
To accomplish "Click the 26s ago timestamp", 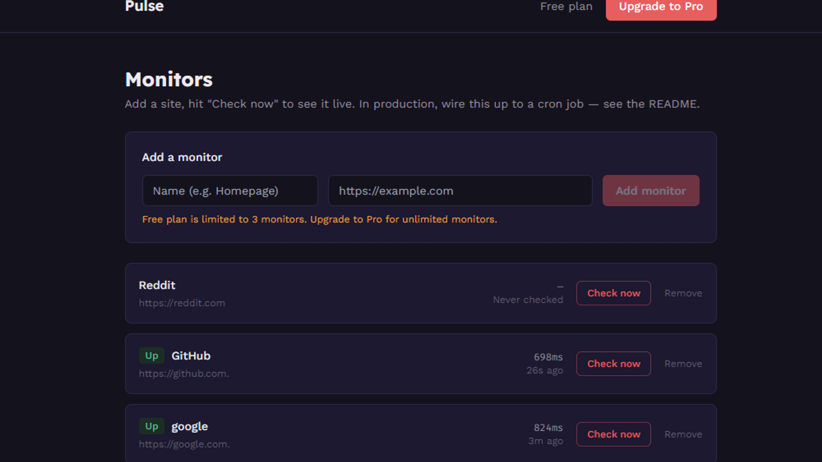I will pos(545,370).
